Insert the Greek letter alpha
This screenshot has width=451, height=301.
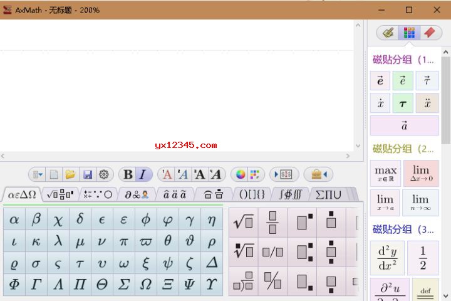click(x=14, y=219)
